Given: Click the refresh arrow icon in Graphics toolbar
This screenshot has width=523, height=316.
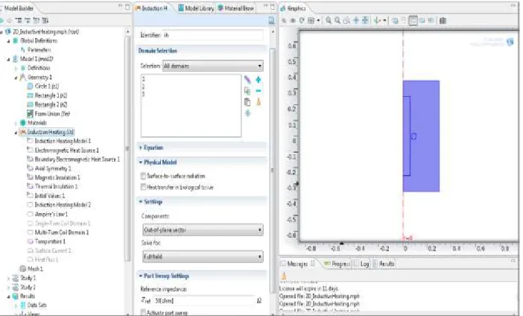Looking at the screenshot, I should (302, 20).
